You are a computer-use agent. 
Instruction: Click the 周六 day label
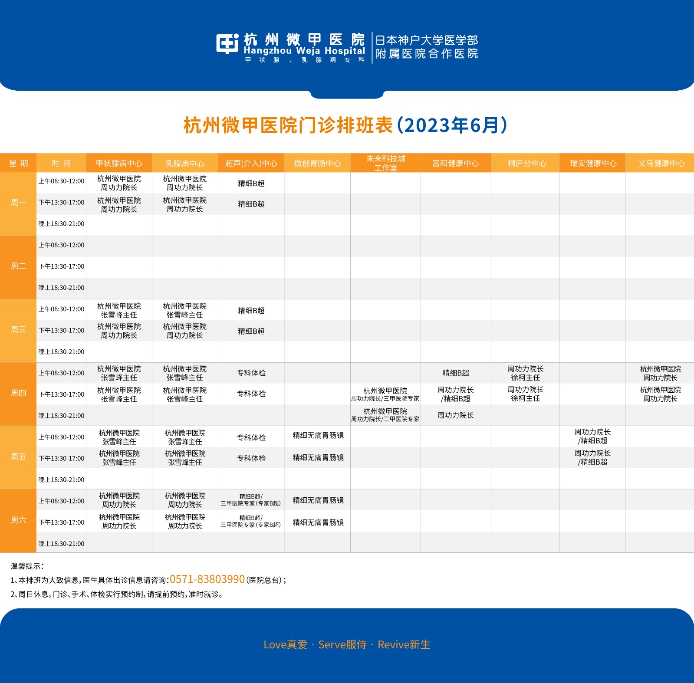(x=18, y=520)
